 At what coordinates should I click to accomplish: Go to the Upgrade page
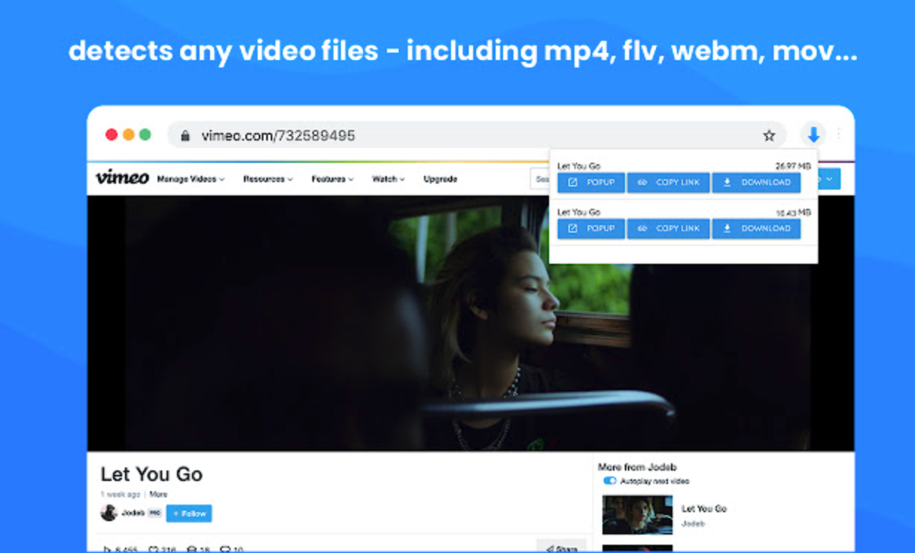tap(440, 179)
